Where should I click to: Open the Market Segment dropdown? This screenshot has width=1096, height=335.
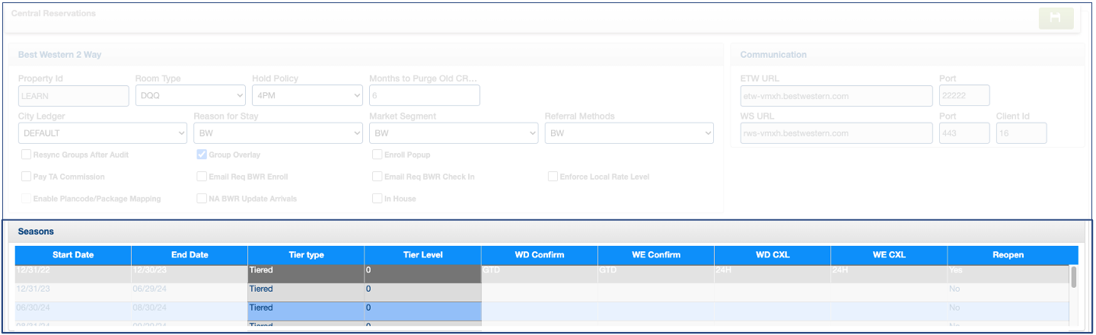point(454,133)
